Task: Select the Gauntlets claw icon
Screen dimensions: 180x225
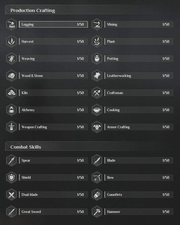Action: pos(97,195)
